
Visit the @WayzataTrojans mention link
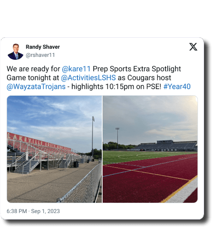[36, 86]
